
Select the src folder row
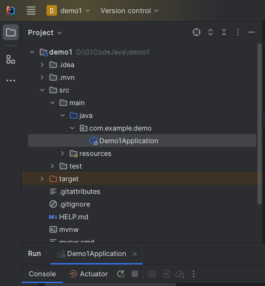tap(142, 90)
